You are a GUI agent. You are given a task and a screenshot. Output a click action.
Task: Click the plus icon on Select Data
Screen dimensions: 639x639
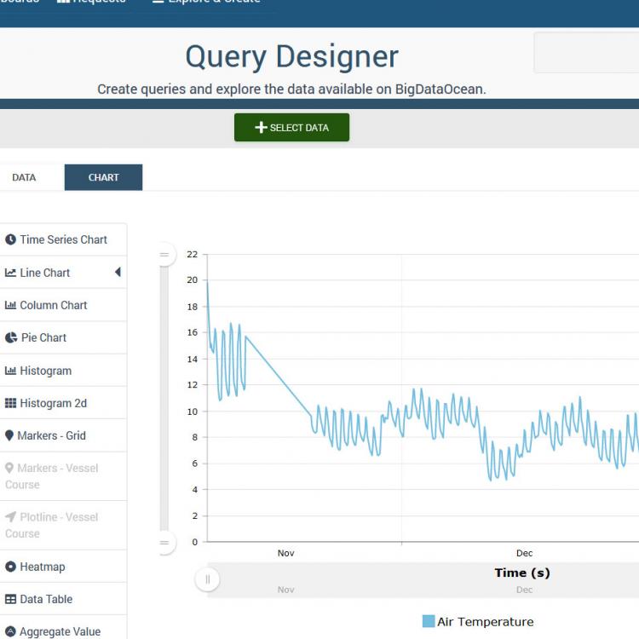tap(261, 128)
